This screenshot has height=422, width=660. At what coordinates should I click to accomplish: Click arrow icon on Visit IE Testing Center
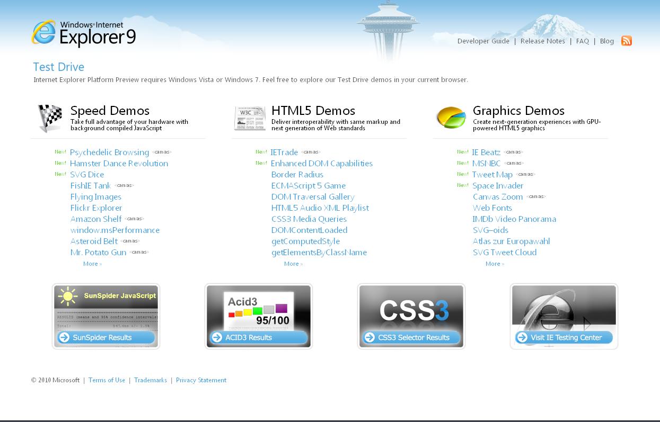pyautogui.click(x=522, y=337)
